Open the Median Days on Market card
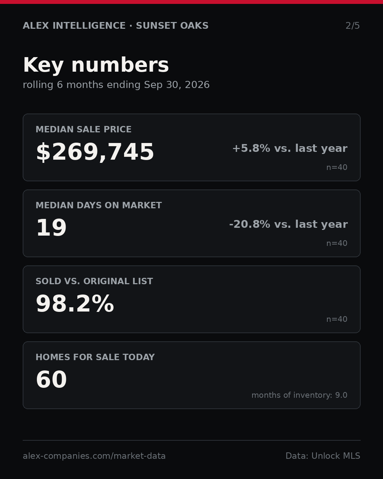This screenshot has height=479, width=383. (x=191, y=223)
